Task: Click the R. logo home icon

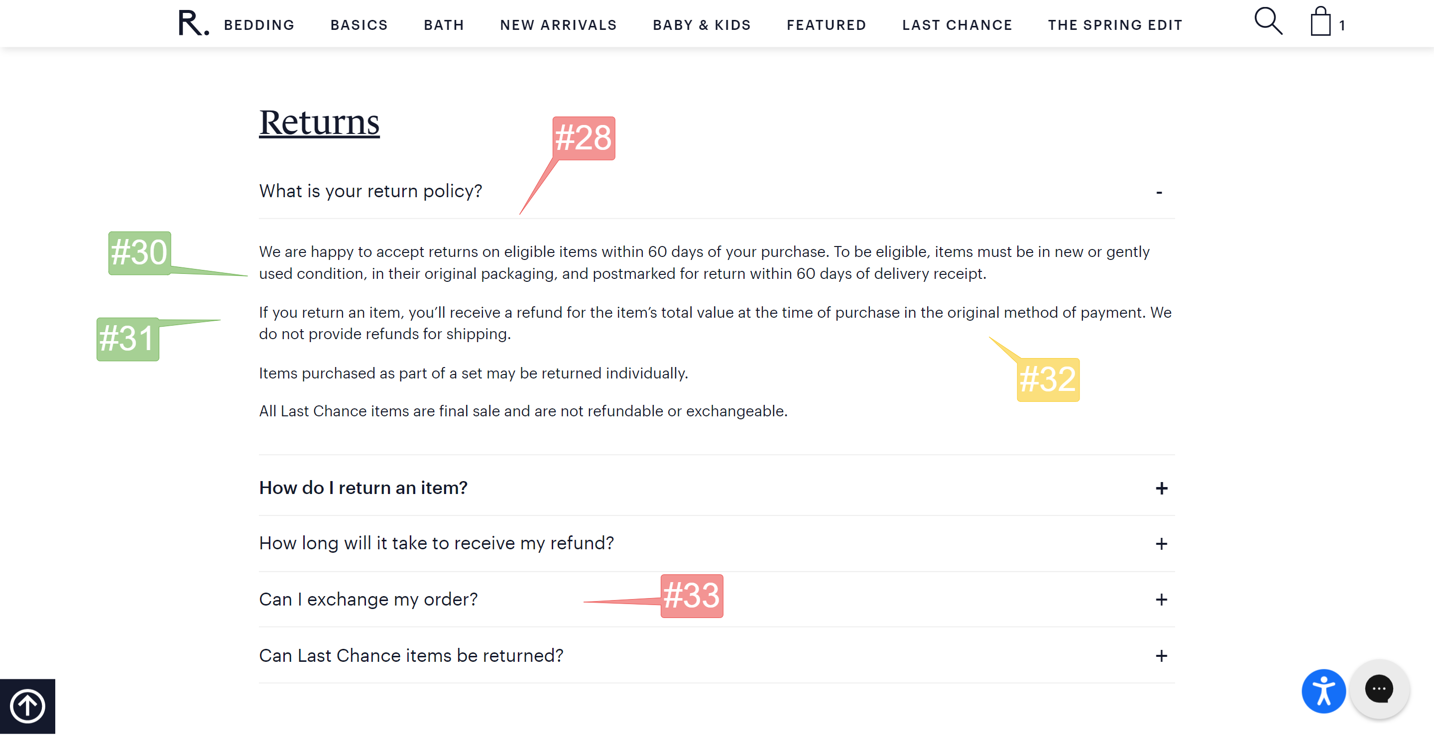Action: point(194,23)
